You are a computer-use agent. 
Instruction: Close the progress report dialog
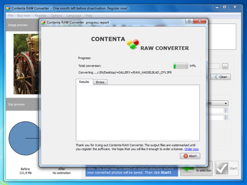coord(199,21)
